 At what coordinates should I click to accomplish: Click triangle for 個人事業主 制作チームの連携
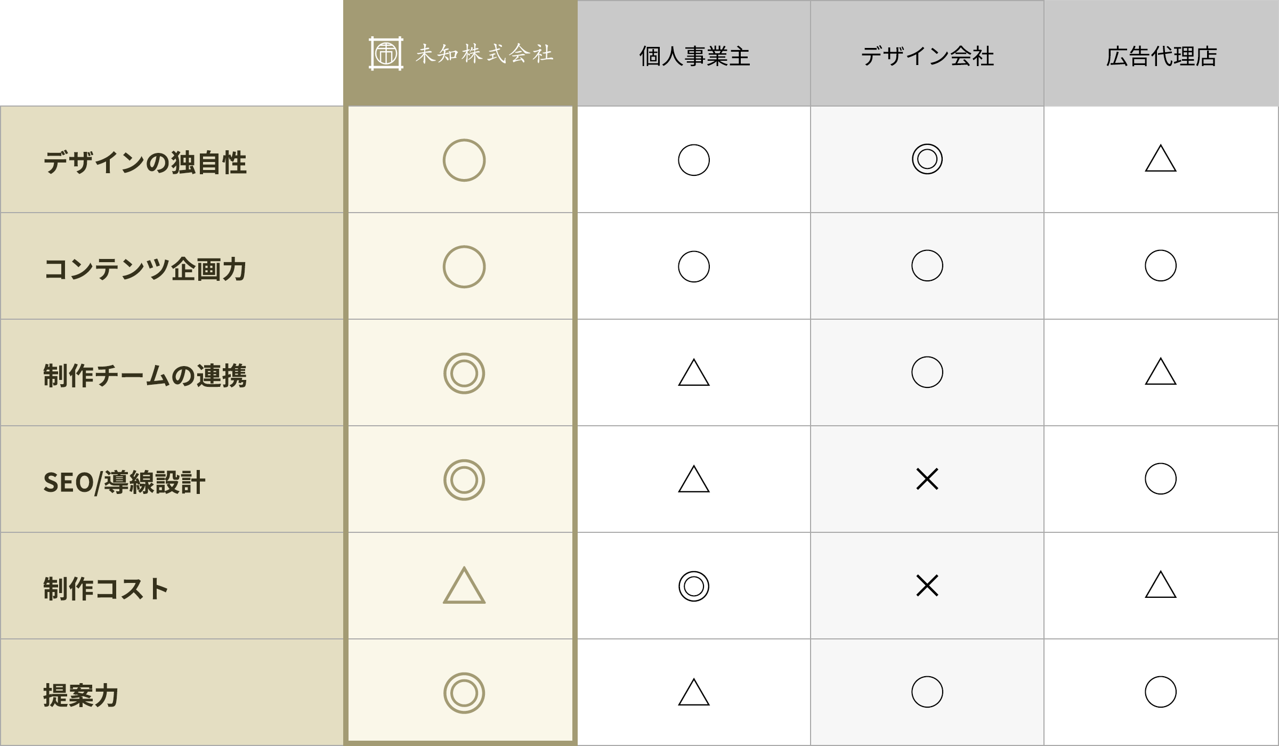(694, 373)
